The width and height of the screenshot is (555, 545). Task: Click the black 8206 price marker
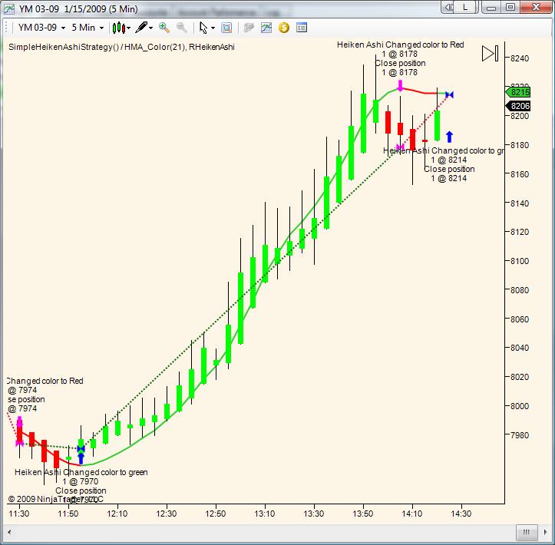point(518,106)
